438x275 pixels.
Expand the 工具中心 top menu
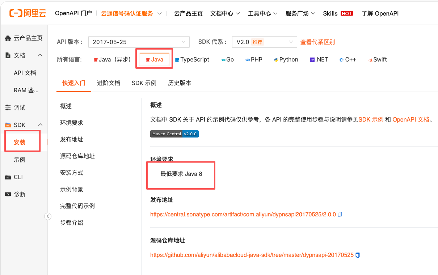(x=263, y=13)
